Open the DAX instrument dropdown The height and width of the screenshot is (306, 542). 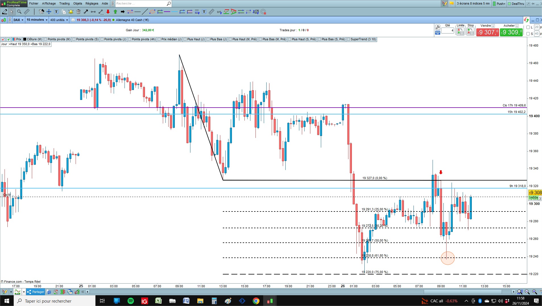tap(18, 20)
